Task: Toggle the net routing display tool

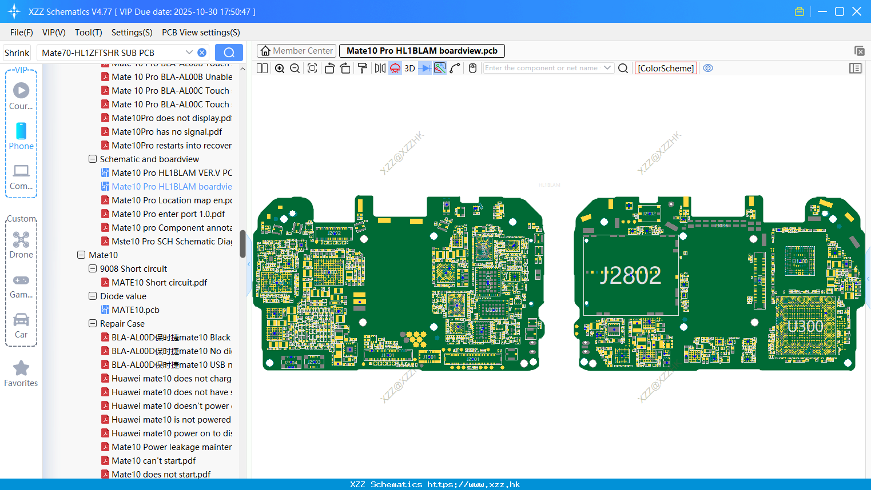Action: 440,68
